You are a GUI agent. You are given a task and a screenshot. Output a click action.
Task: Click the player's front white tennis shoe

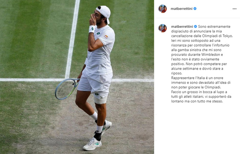(92, 144)
